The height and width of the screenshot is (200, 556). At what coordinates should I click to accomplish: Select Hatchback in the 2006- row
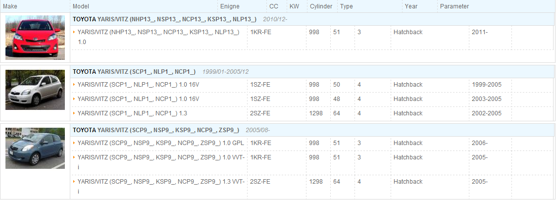(408, 143)
